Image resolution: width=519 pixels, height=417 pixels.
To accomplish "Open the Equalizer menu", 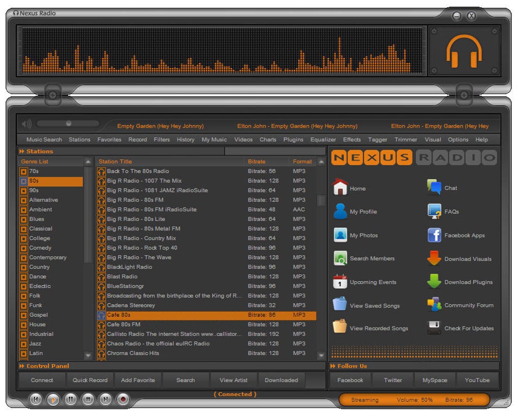I will point(323,139).
